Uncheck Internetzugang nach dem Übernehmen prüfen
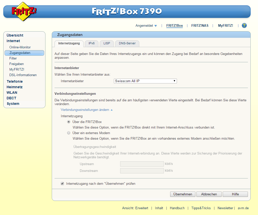 (x=62, y=183)
